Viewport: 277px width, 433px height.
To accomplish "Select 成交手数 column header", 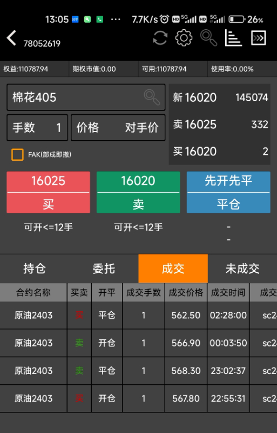I will pos(143,292).
